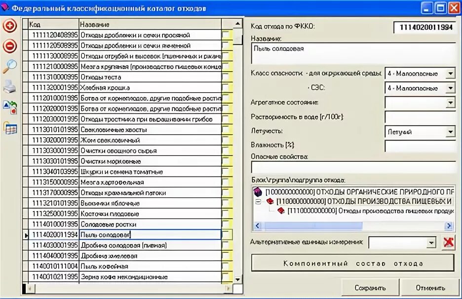Click the shapes import/export icon

[10, 108]
